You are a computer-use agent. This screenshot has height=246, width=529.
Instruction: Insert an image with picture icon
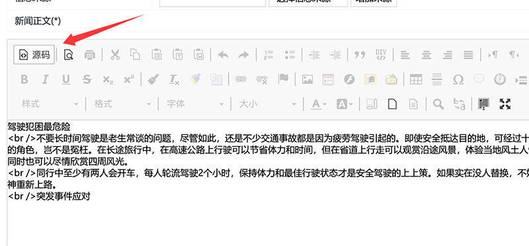point(307,79)
